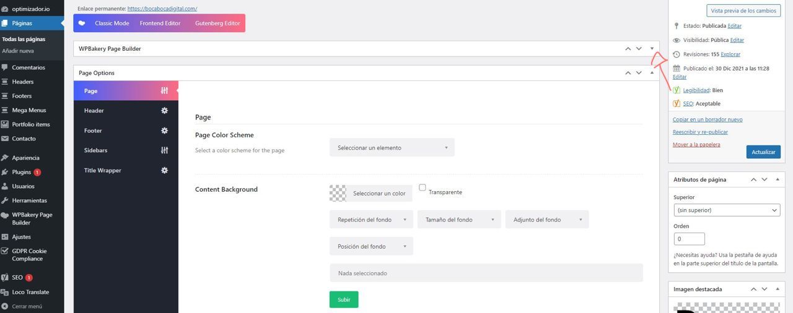Click the Yoast SEO sidebar icon
This screenshot has height=313, width=793.
point(6,278)
